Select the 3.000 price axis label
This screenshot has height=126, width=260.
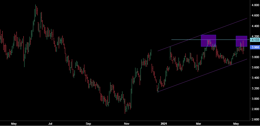[x=255, y=99]
